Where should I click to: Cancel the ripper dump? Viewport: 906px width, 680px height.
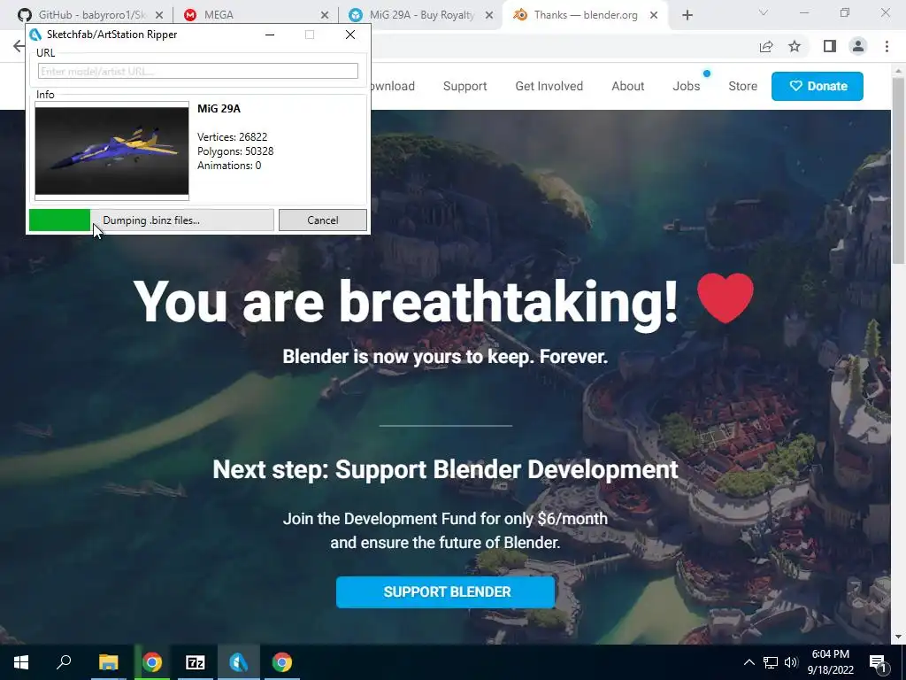322,220
